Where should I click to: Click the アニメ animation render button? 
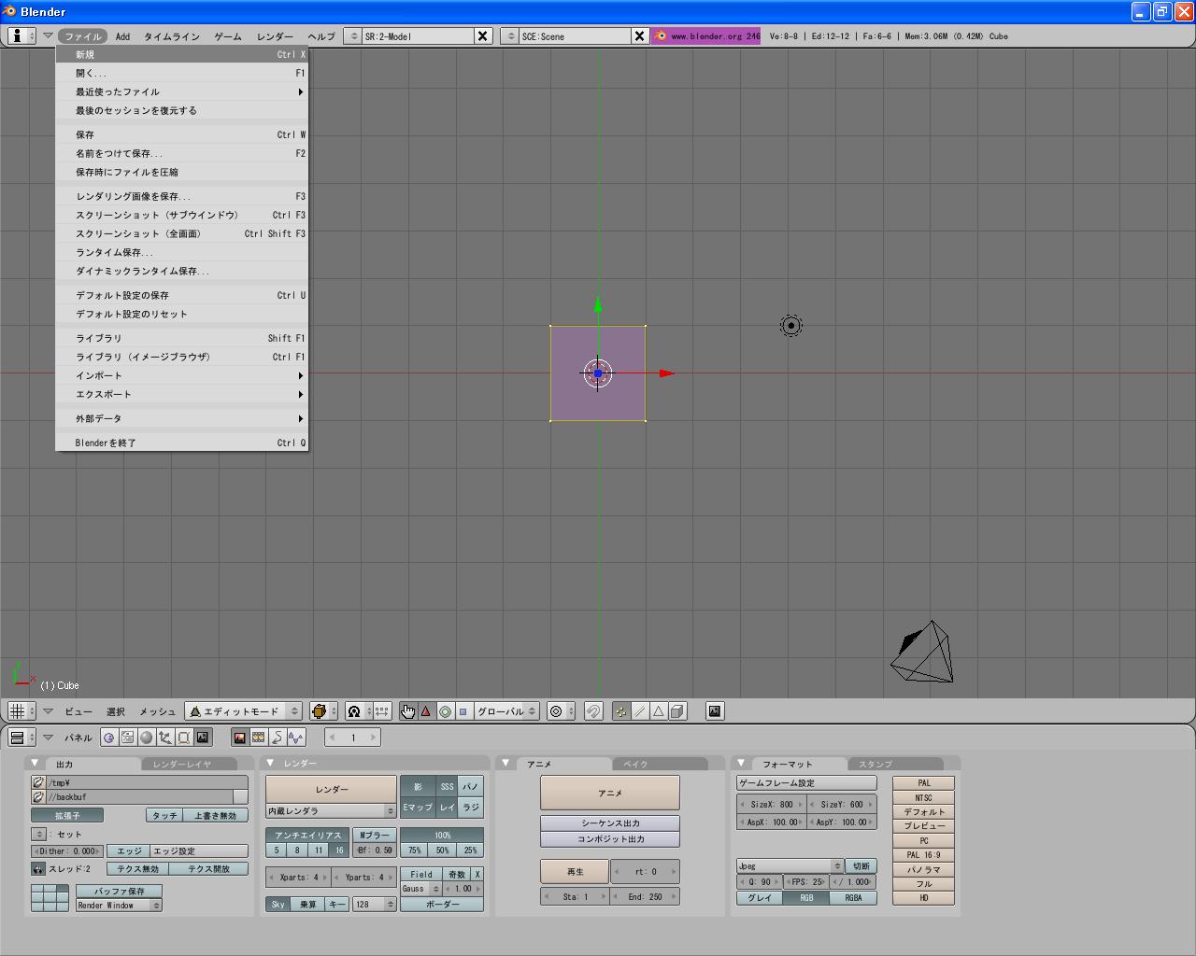click(610, 793)
